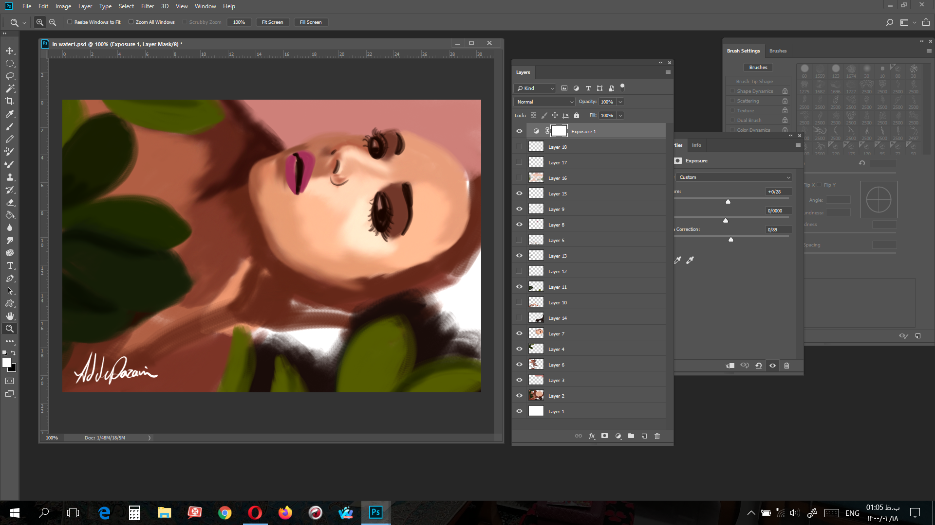Open the Opacity slider dropdown
Screen dimensions: 935x525
coord(620,102)
